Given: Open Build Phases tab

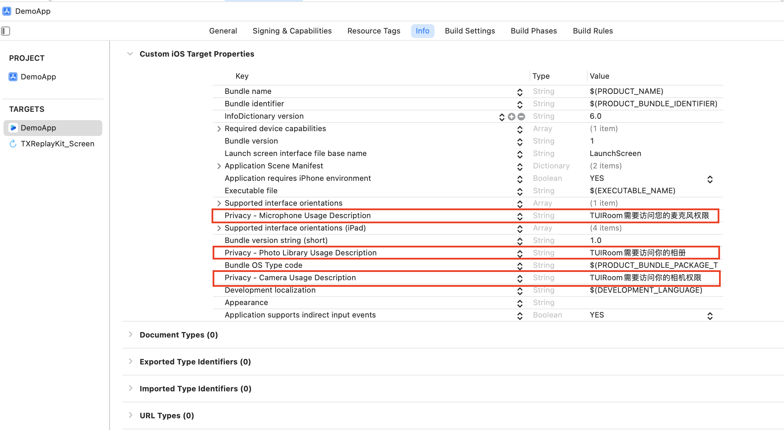Looking at the screenshot, I should pos(534,31).
